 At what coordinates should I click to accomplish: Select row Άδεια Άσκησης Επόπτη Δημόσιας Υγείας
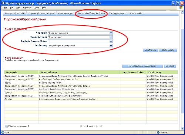(x=91, y=99)
